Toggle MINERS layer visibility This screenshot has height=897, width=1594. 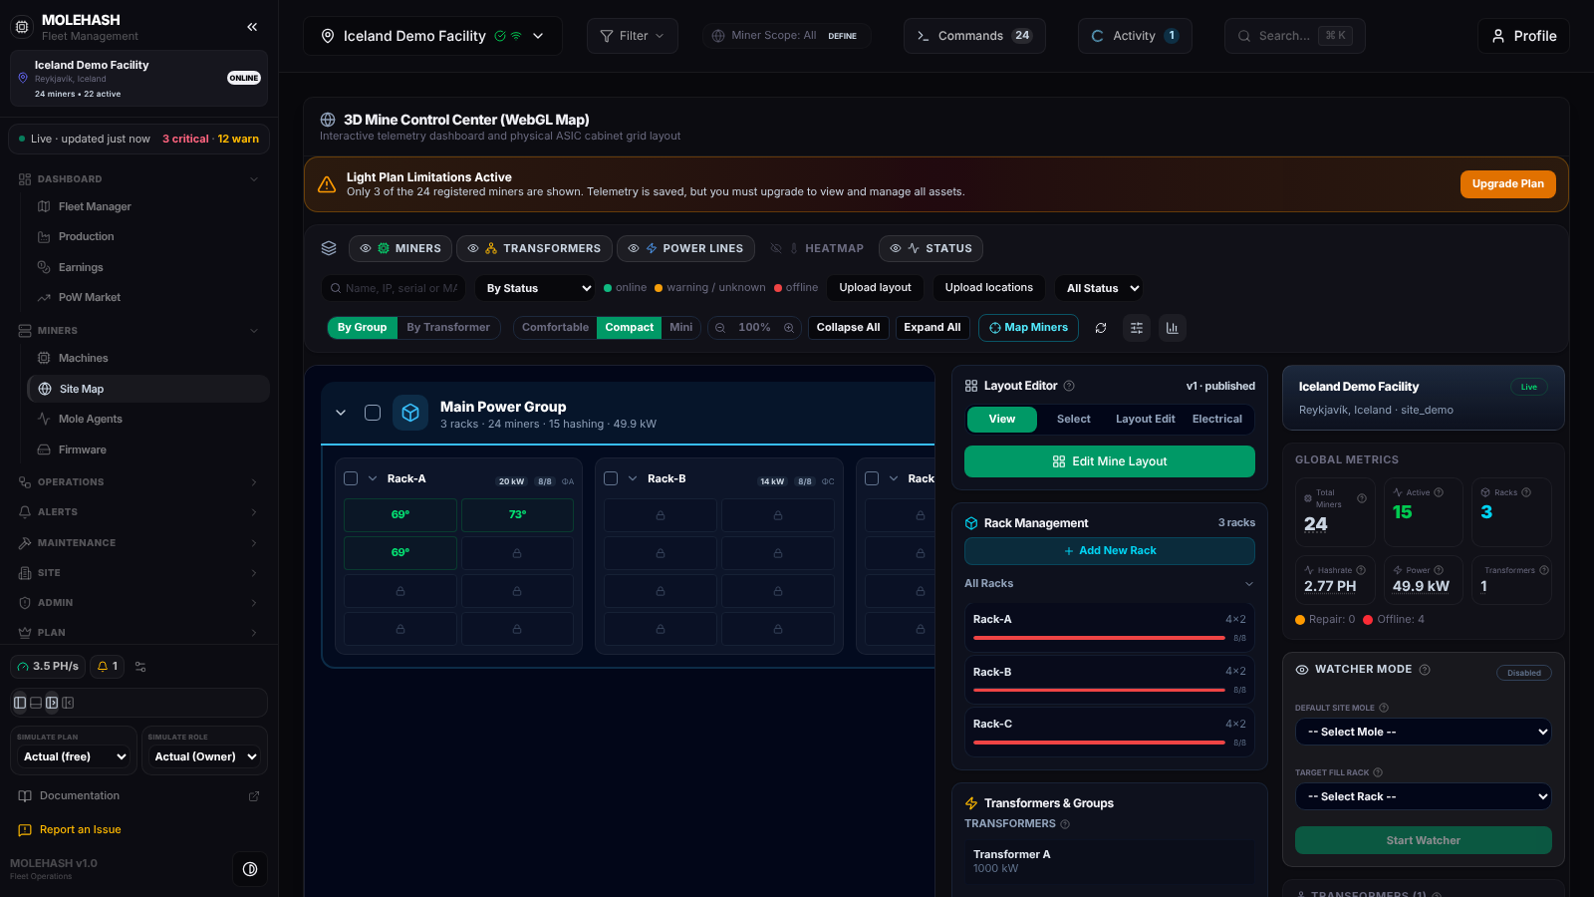pyautogui.click(x=400, y=248)
